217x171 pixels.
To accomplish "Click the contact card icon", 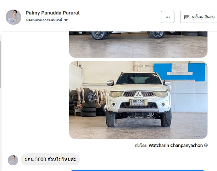I will tap(187, 17).
